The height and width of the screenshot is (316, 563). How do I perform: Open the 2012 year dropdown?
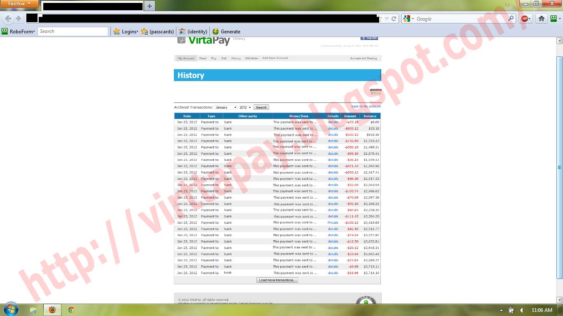(246, 107)
